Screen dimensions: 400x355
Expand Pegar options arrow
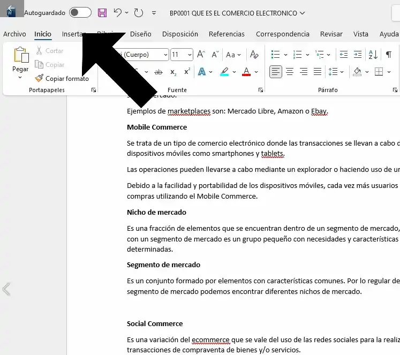[x=20, y=77]
